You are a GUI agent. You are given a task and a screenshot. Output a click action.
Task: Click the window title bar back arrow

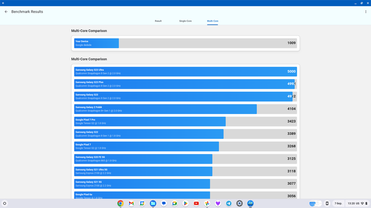tap(3, 3)
